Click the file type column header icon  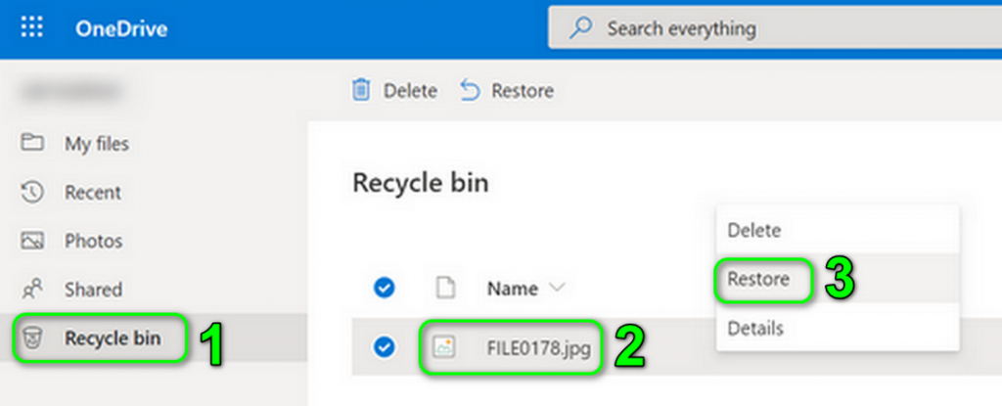pos(445,289)
